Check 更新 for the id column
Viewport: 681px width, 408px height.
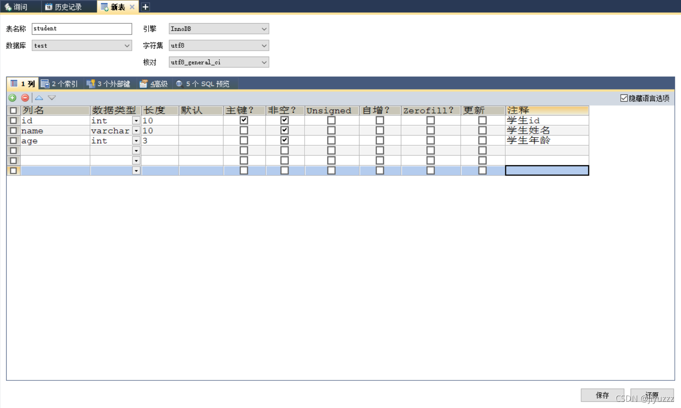click(482, 120)
